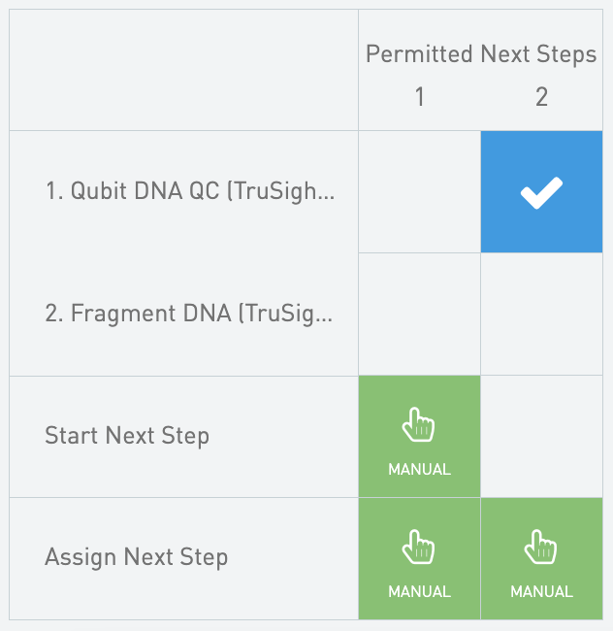Click hand icon in Assign Next Step column 2
613x631 pixels.
coord(541,548)
